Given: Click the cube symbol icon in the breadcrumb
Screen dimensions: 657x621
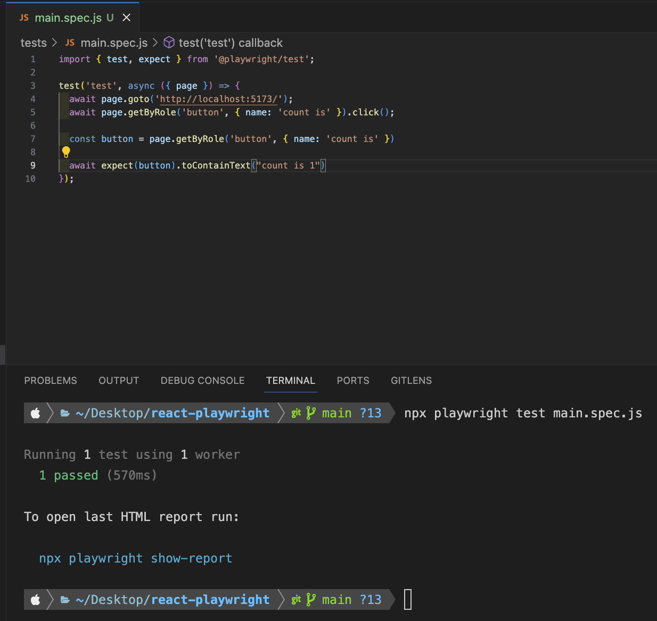Looking at the screenshot, I should [x=169, y=43].
